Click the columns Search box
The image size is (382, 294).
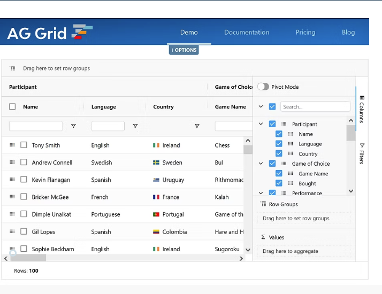(315, 106)
